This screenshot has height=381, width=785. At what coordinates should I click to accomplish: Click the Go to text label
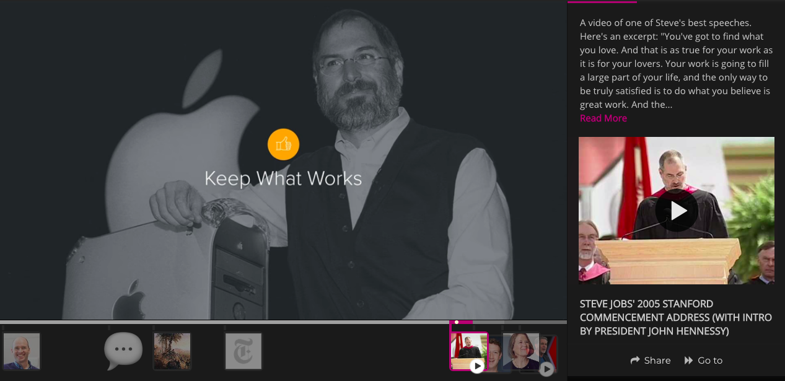tap(710, 361)
